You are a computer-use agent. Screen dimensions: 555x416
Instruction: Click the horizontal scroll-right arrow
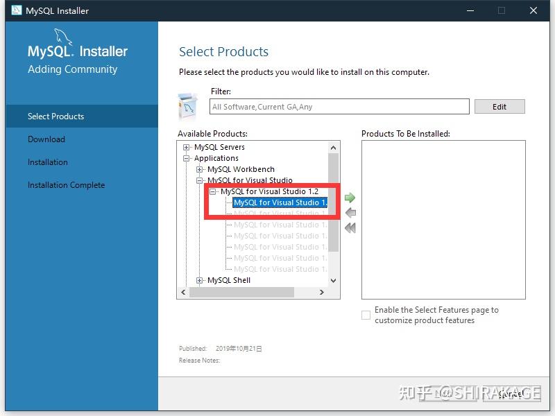tap(321, 292)
